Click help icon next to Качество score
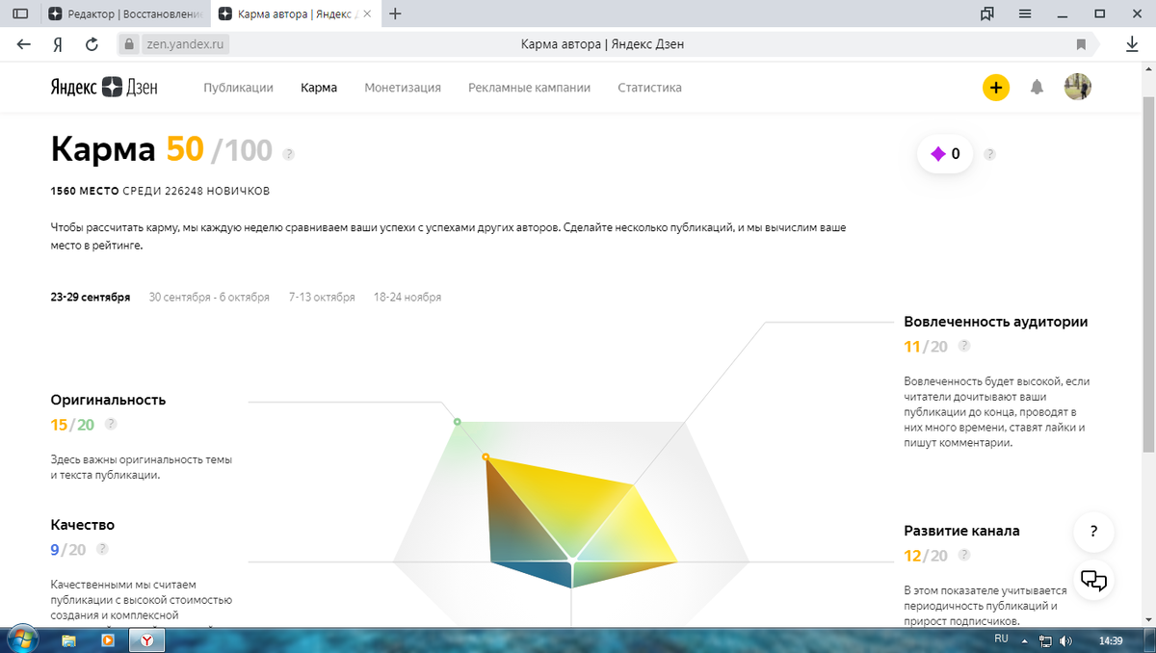The image size is (1156, 653). tap(102, 549)
